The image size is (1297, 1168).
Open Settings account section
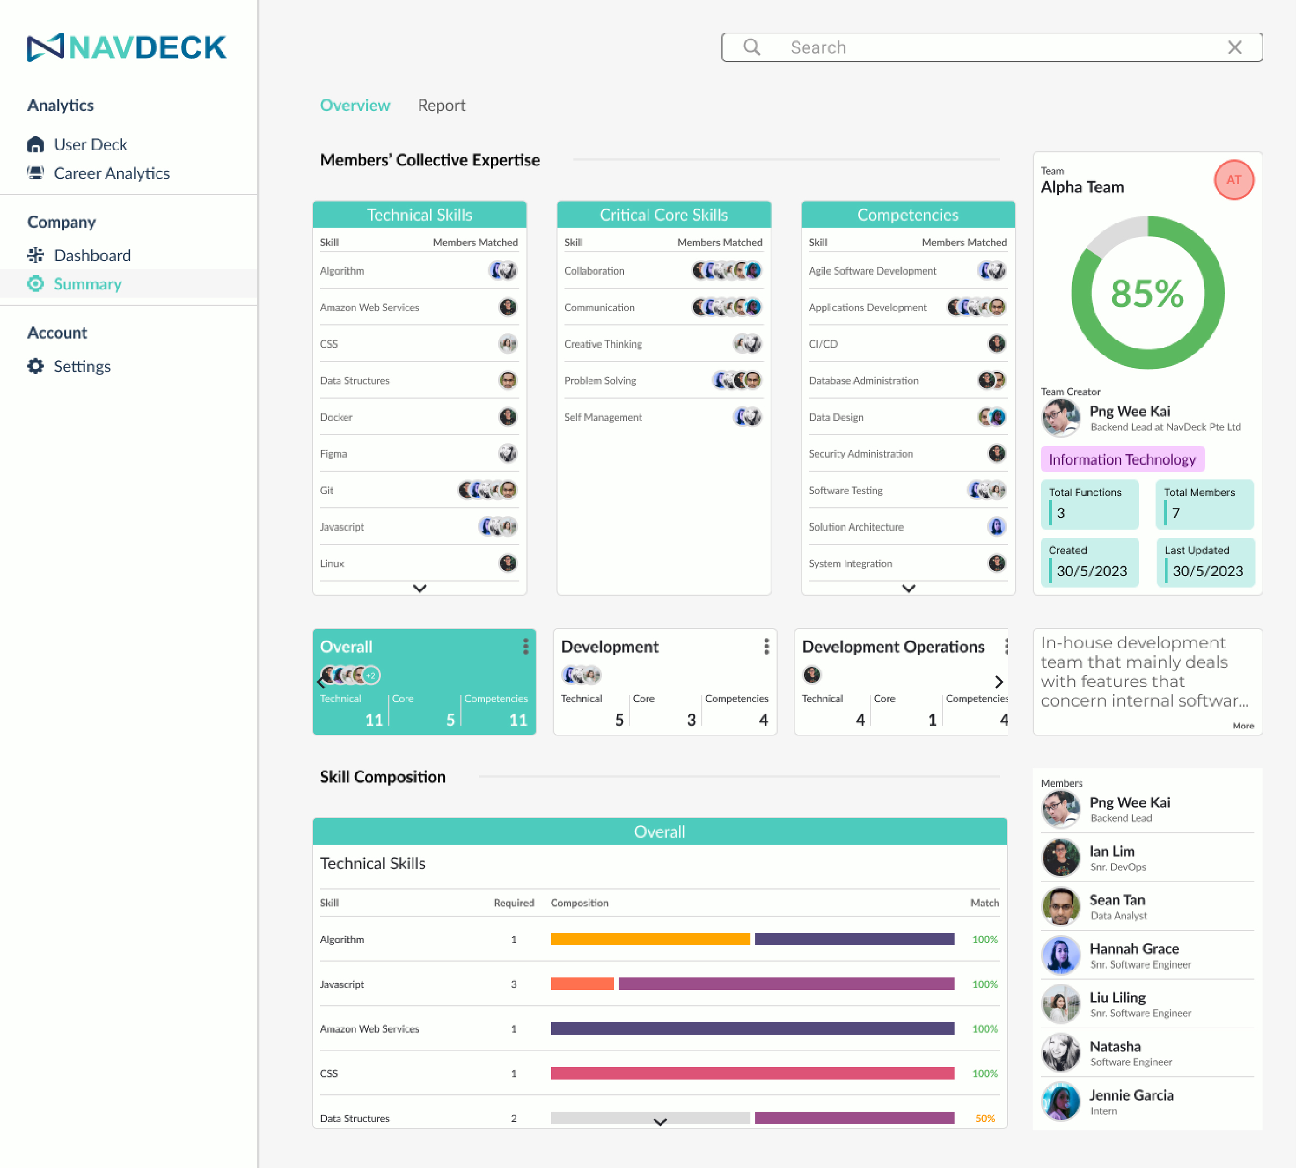pyautogui.click(x=81, y=365)
